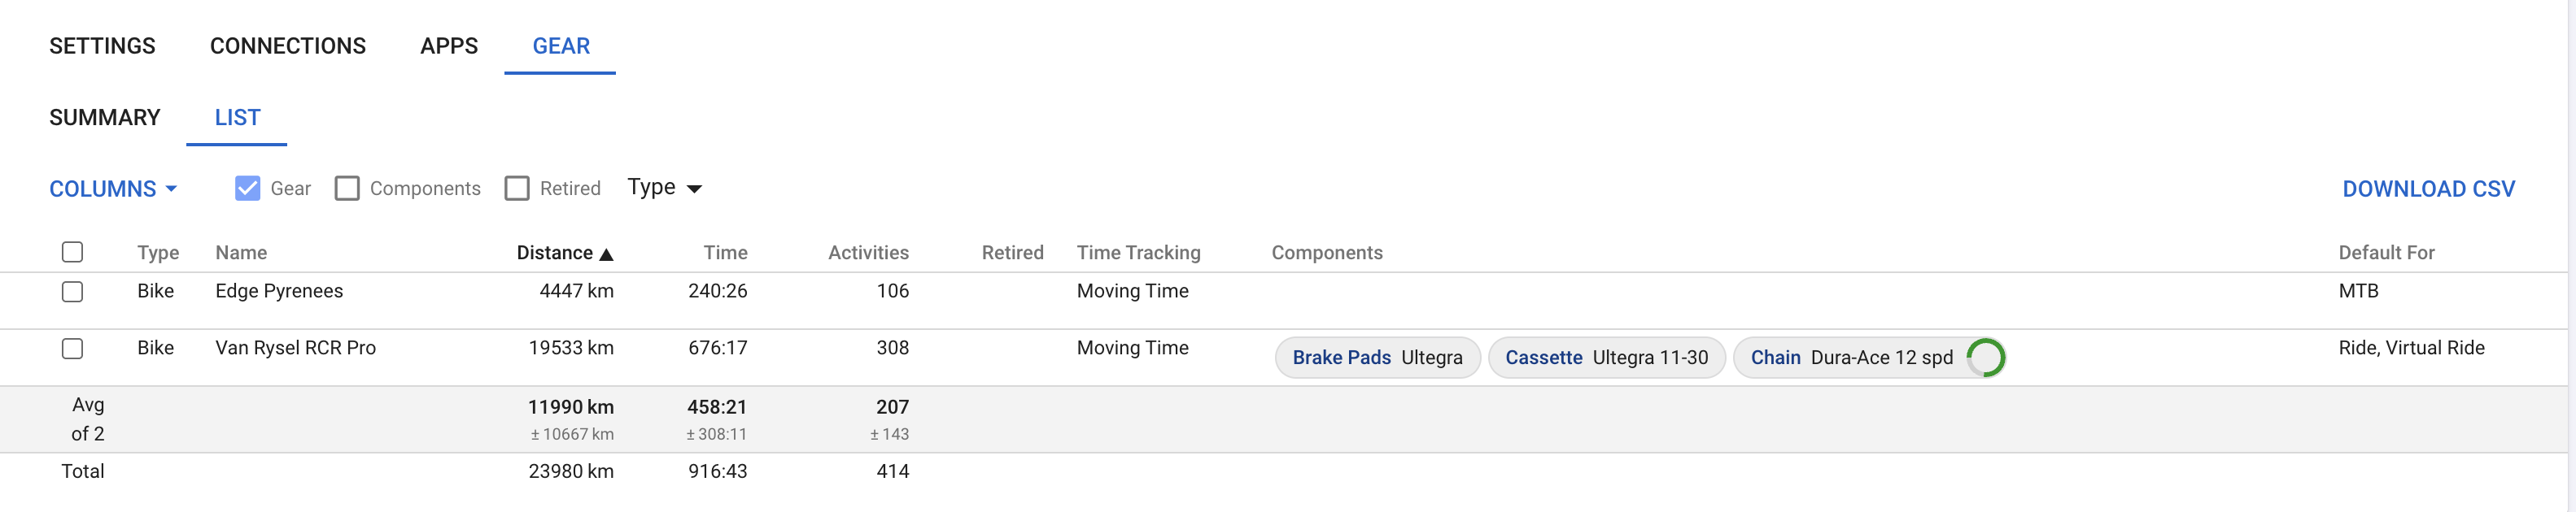Select all rows with header checkbox
Image resolution: width=2576 pixels, height=512 pixels.
(x=72, y=253)
